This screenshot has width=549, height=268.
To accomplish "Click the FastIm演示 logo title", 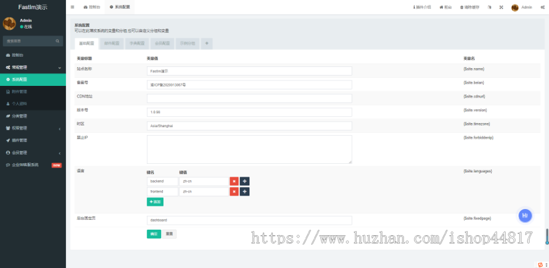I will (x=33, y=7).
